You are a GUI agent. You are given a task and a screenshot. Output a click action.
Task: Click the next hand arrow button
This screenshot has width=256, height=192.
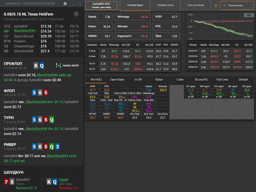tap(76, 14)
